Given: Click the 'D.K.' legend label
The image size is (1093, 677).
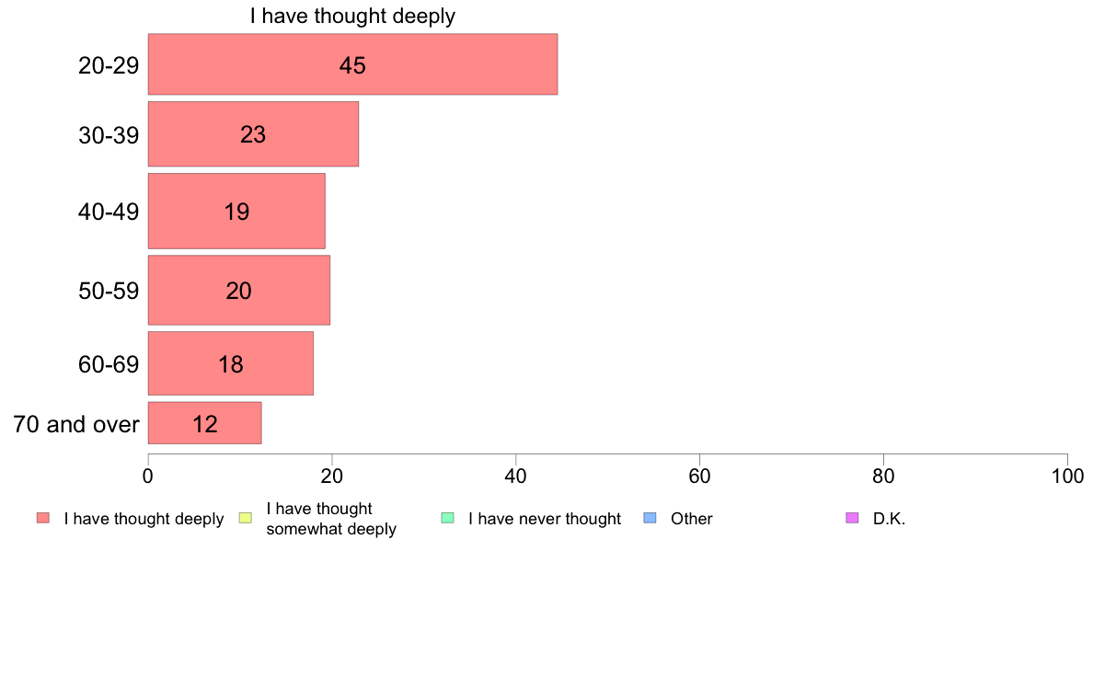Looking at the screenshot, I should pos(890,519).
